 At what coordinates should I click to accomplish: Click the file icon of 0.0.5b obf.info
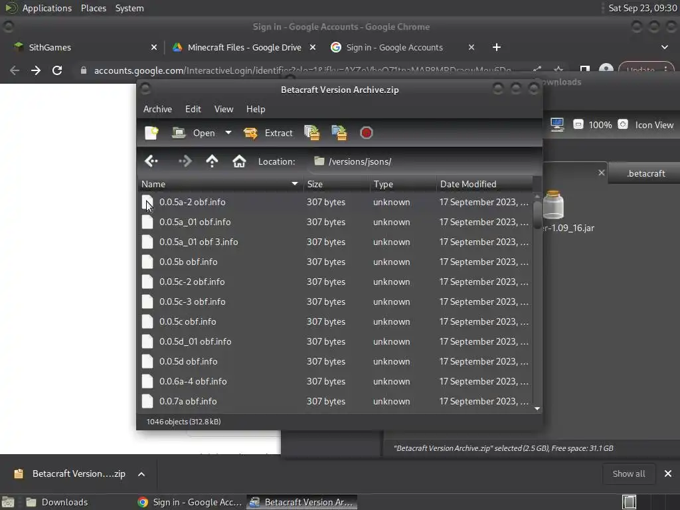tap(147, 262)
